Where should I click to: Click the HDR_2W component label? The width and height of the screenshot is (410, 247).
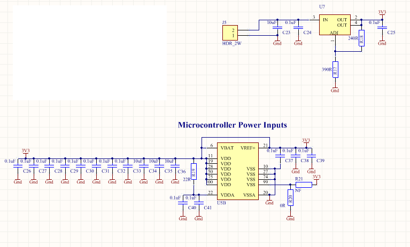click(231, 43)
